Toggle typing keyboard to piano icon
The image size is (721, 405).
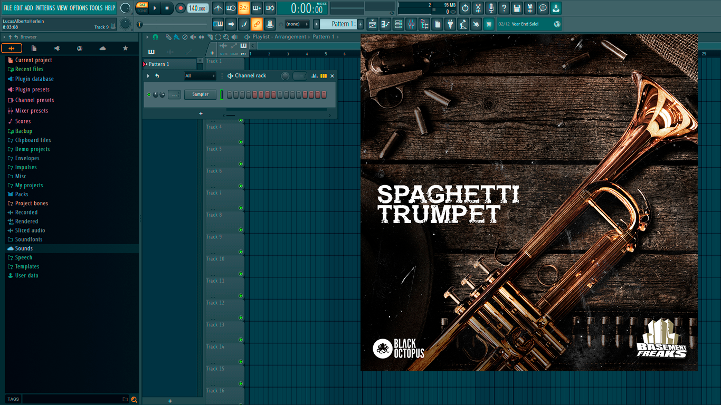tap(218, 24)
